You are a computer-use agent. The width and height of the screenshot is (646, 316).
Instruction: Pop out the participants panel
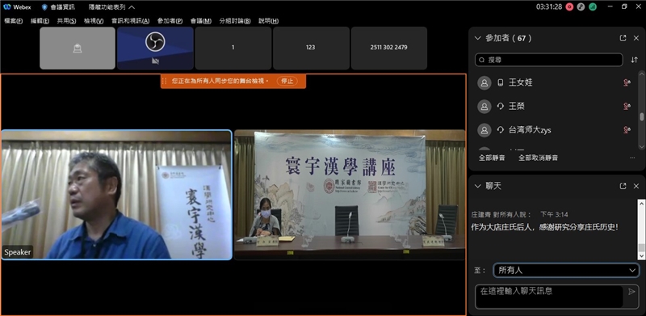623,38
